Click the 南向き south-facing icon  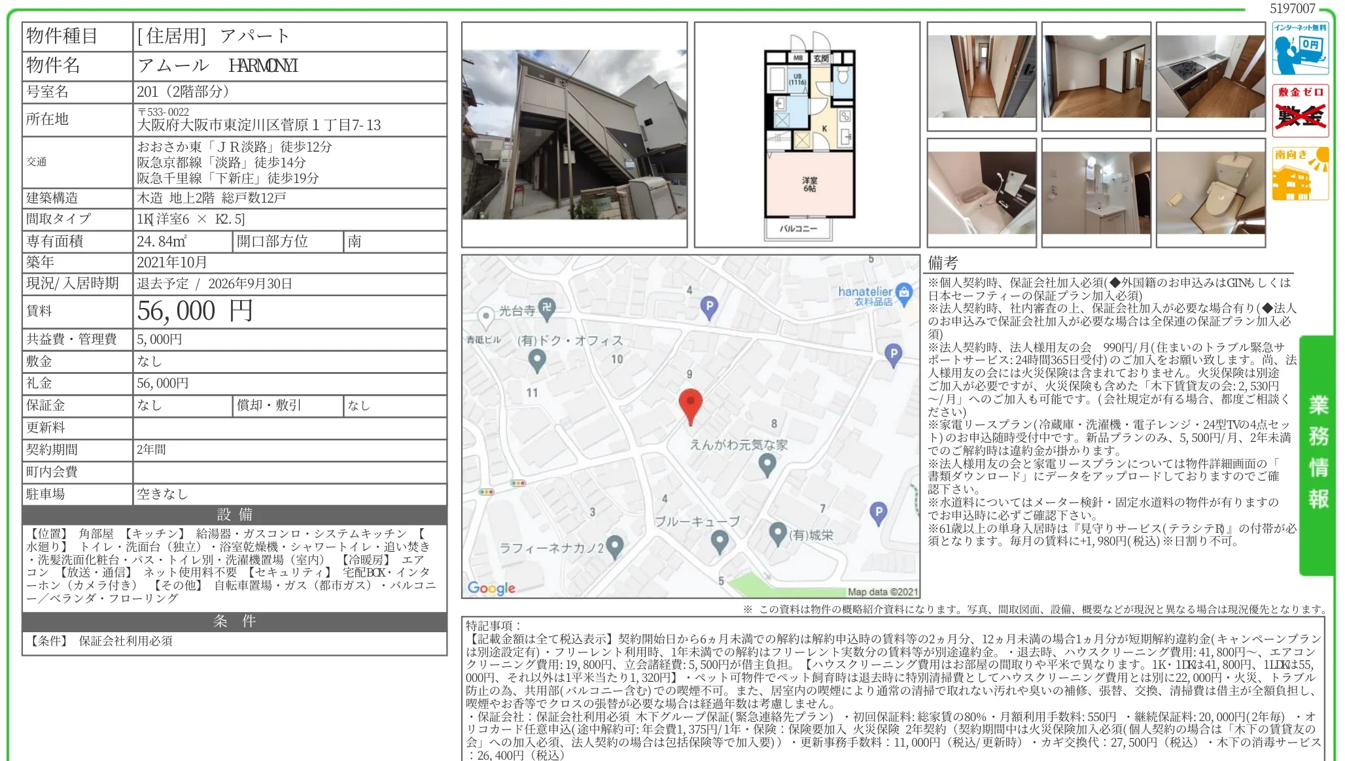click(x=1301, y=173)
